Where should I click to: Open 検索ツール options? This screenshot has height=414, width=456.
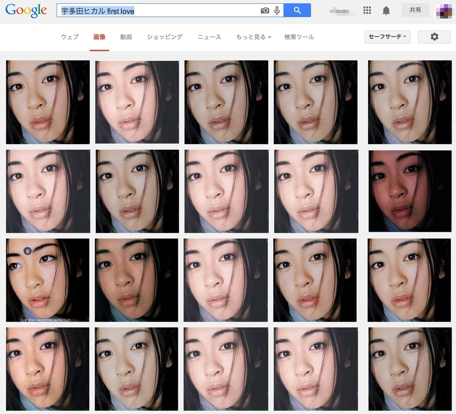299,37
